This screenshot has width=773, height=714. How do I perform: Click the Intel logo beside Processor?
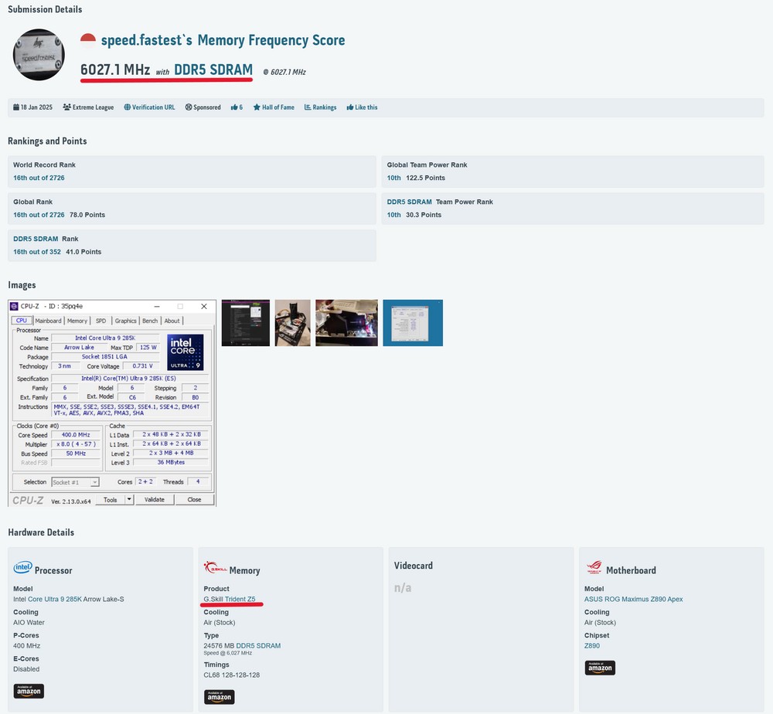[22, 568]
